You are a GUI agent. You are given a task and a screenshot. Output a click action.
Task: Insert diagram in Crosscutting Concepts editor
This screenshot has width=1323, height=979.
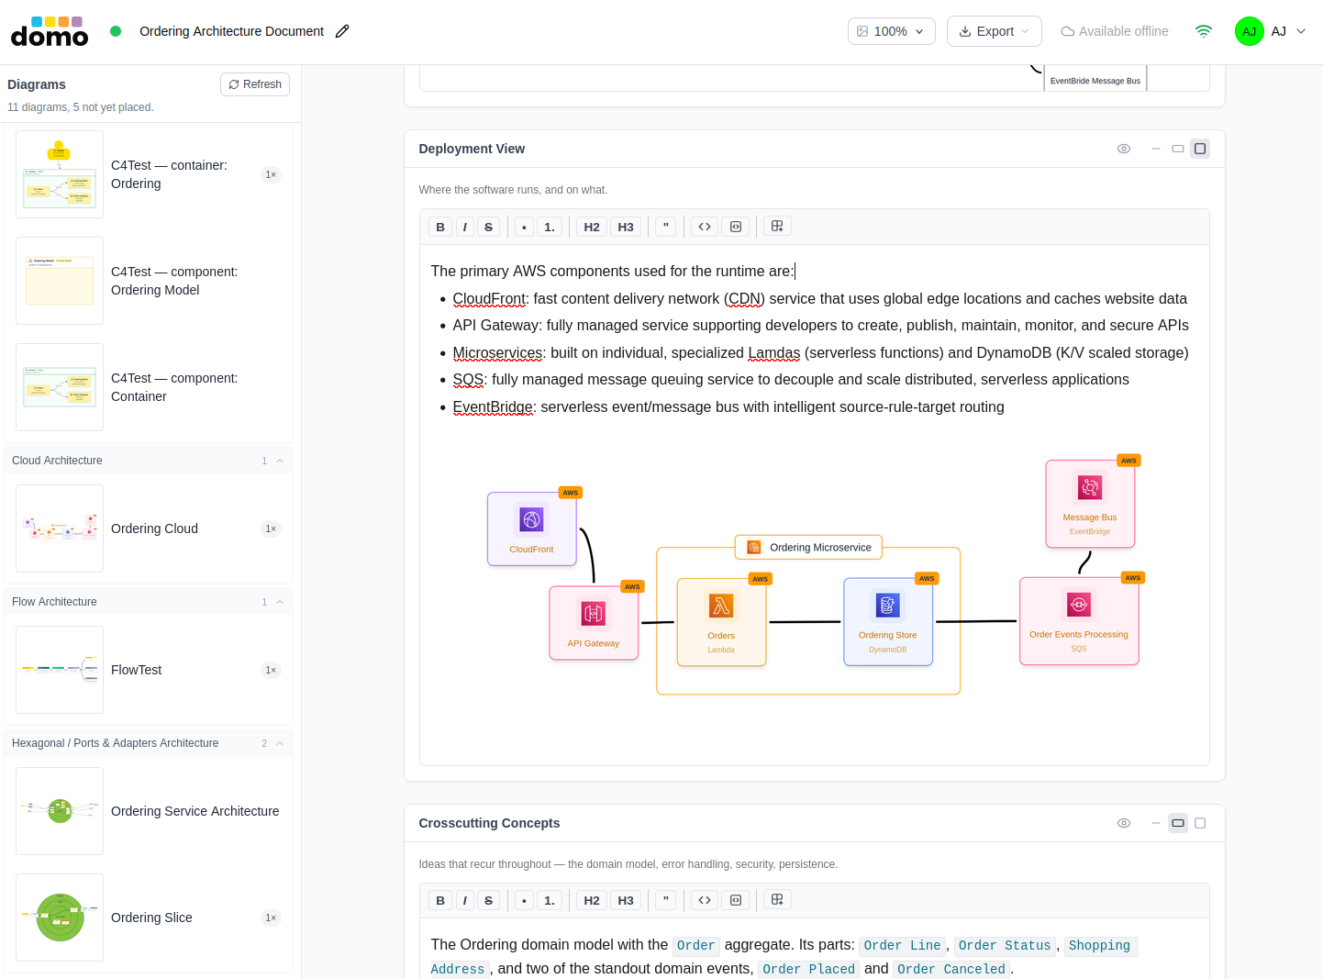[777, 899]
